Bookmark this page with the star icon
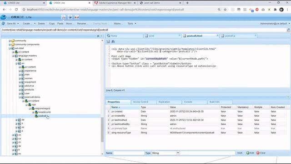The height and width of the screenshot is (164, 291). pos(225,10)
